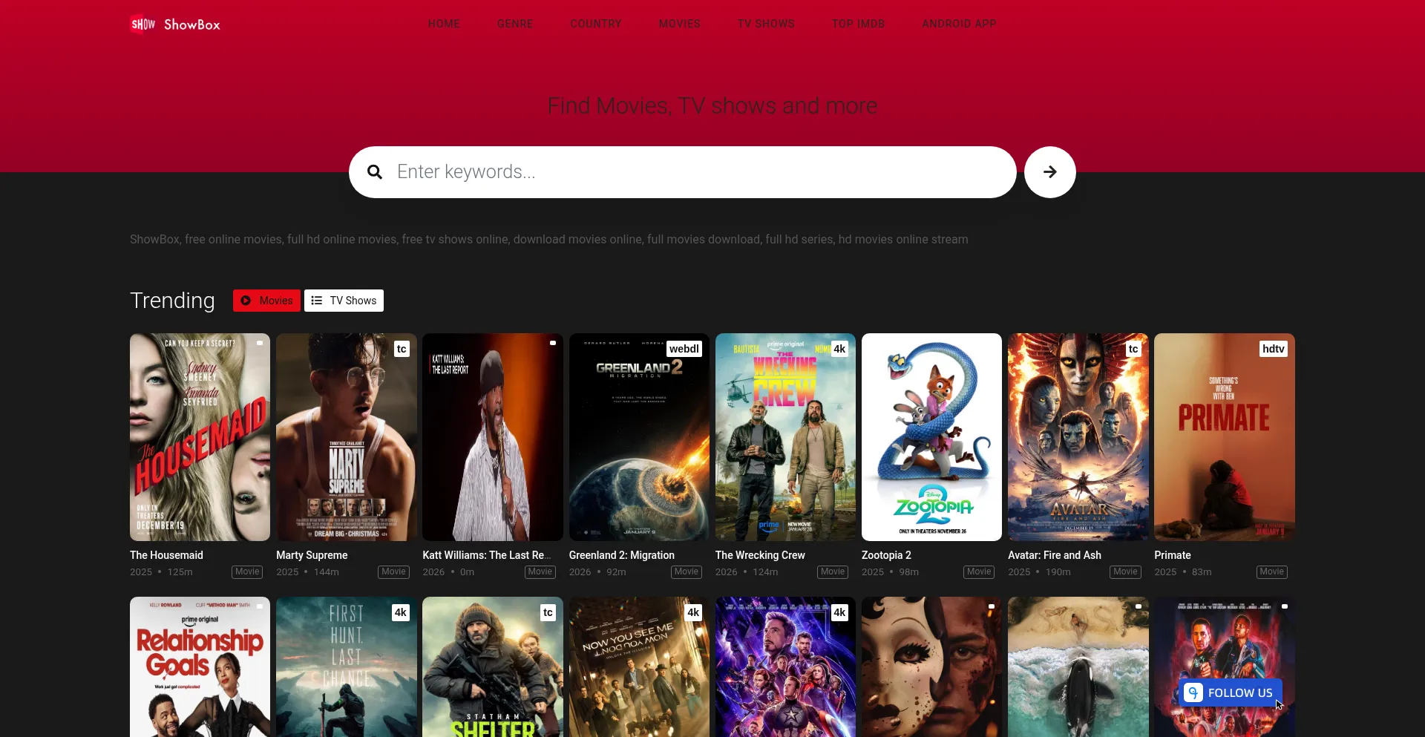Open the Genre menu
The height and width of the screenshot is (737, 1425).
tap(515, 24)
